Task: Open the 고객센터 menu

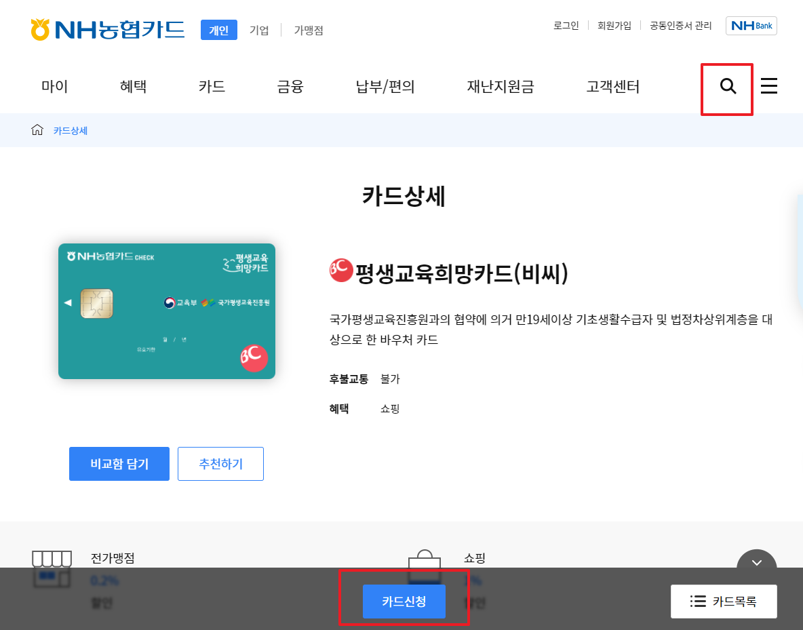Action: (x=613, y=86)
